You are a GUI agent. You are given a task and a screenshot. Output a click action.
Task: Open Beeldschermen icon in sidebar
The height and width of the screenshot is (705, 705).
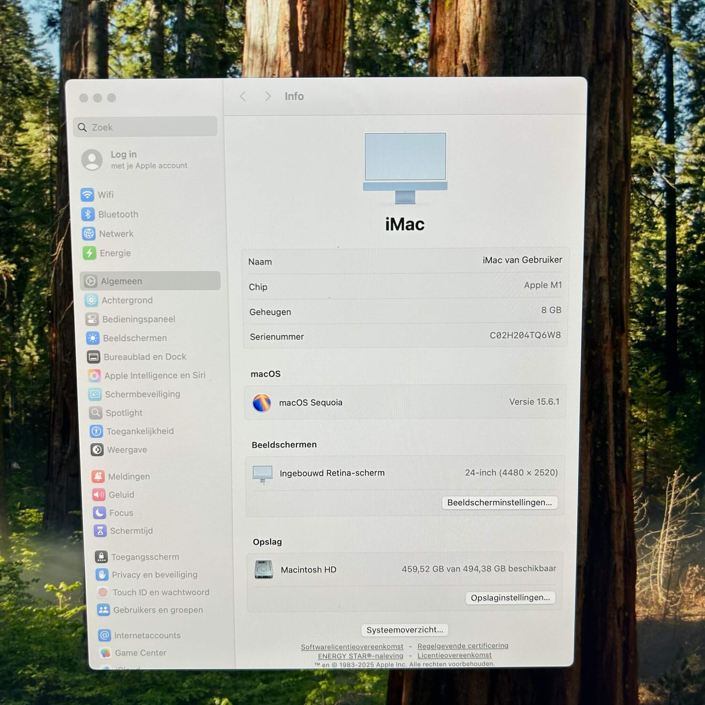(x=93, y=338)
